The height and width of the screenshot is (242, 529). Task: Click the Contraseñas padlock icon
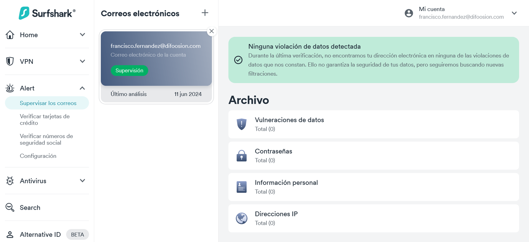click(242, 156)
